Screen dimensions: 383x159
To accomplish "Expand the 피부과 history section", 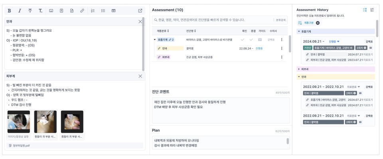I will (x=299, y=69).
